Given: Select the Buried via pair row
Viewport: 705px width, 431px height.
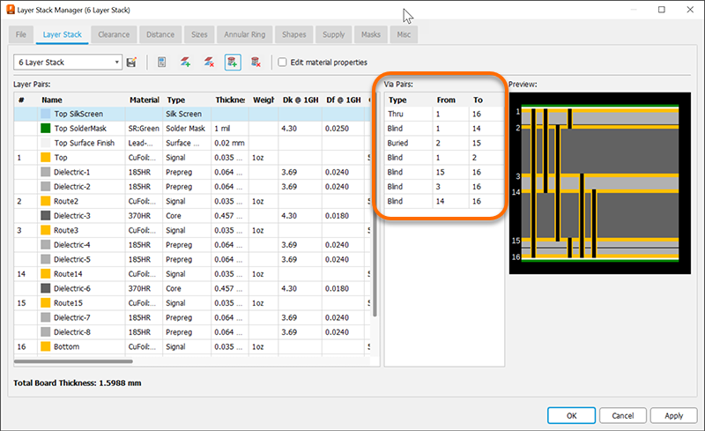Looking at the screenshot, I should (x=444, y=143).
